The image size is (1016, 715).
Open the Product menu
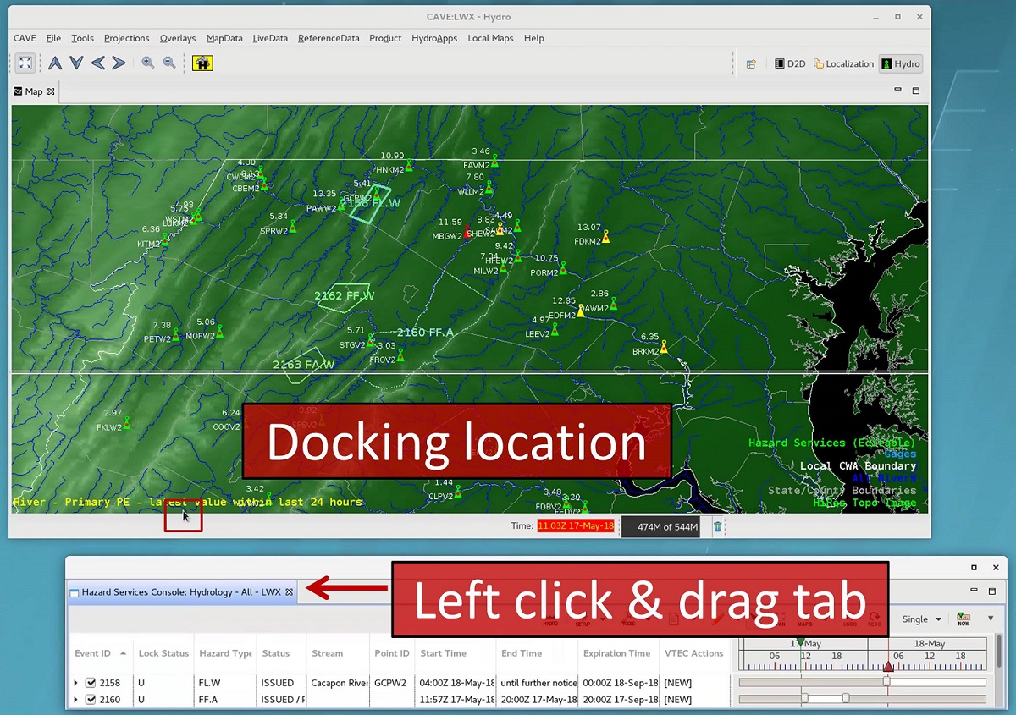pyautogui.click(x=385, y=38)
